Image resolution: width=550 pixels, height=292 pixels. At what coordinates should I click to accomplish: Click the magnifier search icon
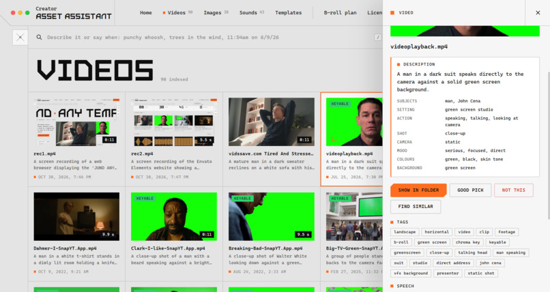click(40, 37)
